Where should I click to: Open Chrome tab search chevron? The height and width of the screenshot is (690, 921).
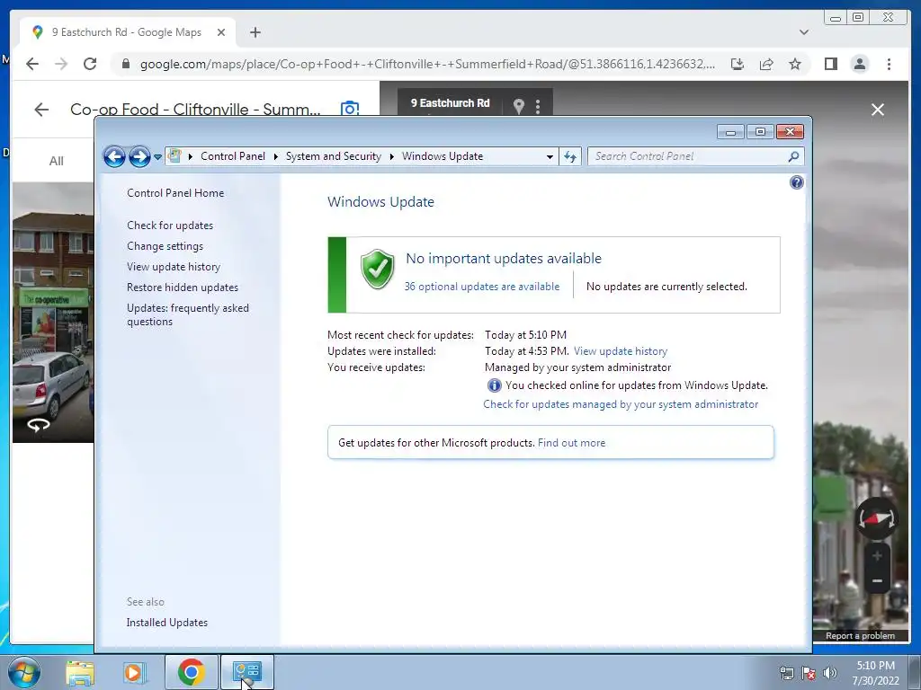pos(803,32)
